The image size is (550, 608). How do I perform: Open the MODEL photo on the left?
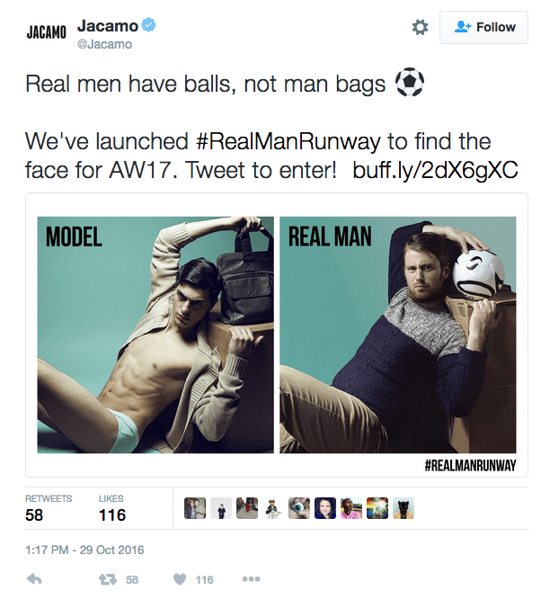(155, 335)
